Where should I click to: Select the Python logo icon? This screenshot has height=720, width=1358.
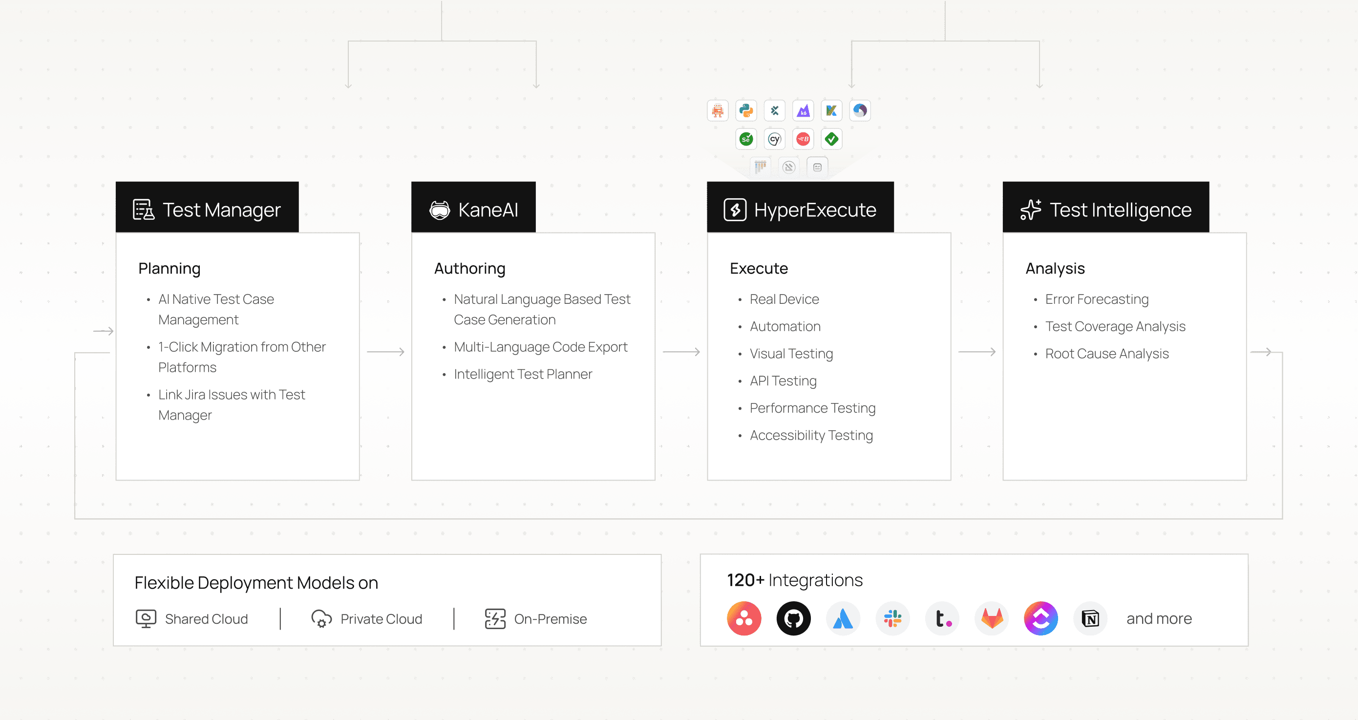point(745,111)
